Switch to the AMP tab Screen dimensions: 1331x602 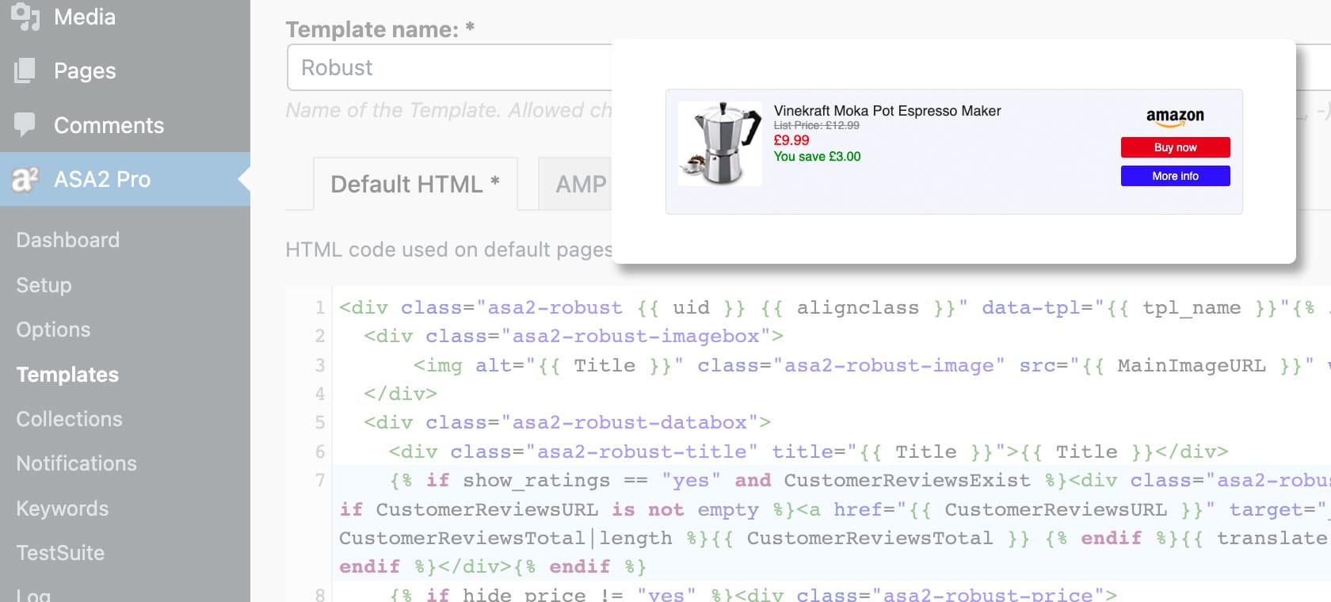(x=576, y=184)
